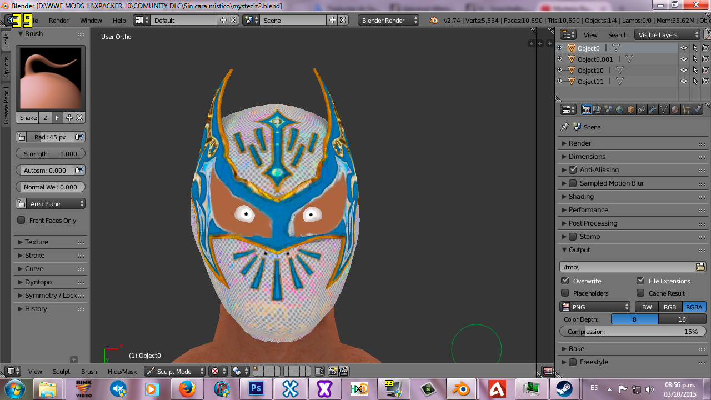
Task: Click the OpenGL render animation clapper icon
Action: coord(344,371)
